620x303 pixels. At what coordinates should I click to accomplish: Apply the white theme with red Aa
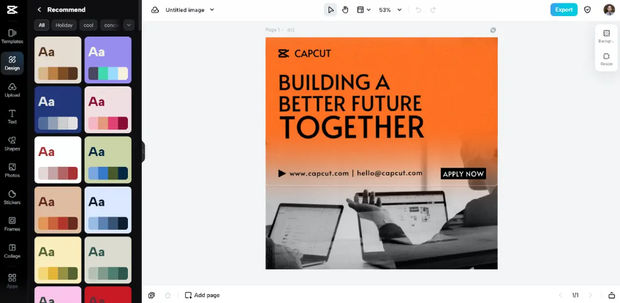click(58, 160)
